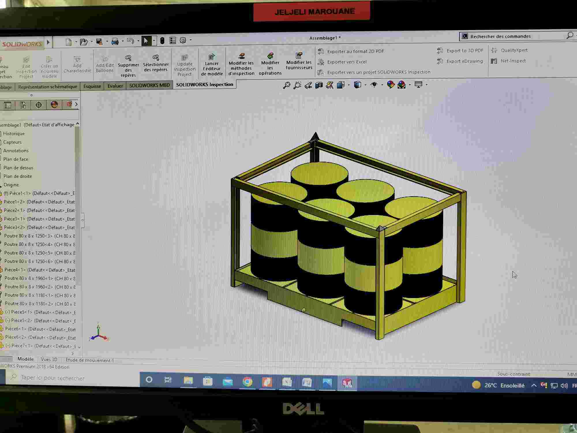The width and height of the screenshot is (577, 433).
Task: Click the Windows taskbar search box
Action: click(x=72, y=378)
